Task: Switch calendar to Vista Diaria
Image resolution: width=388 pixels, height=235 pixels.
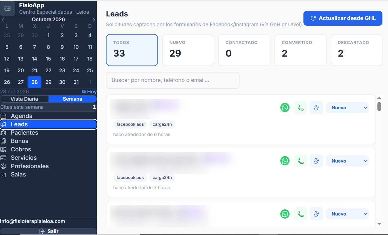Action: click(x=24, y=99)
